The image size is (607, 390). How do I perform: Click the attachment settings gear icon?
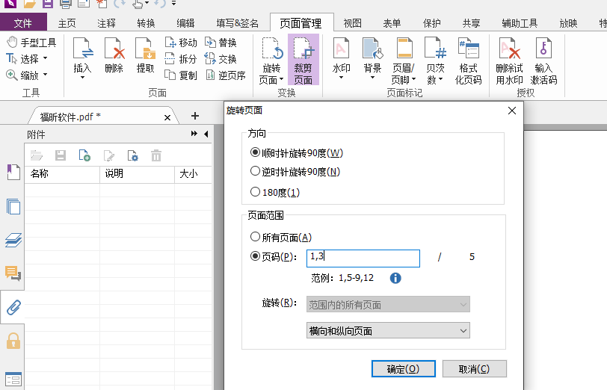[x=132, y=155]
